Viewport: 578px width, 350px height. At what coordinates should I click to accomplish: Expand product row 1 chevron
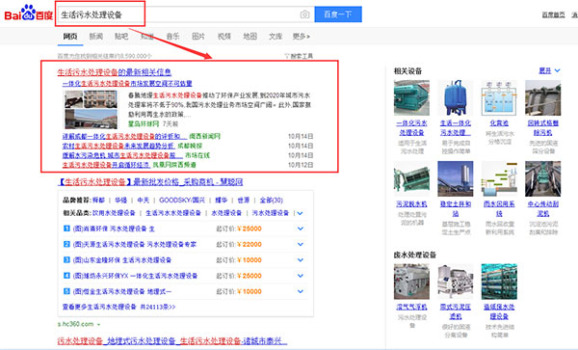[x=301, y=229]
